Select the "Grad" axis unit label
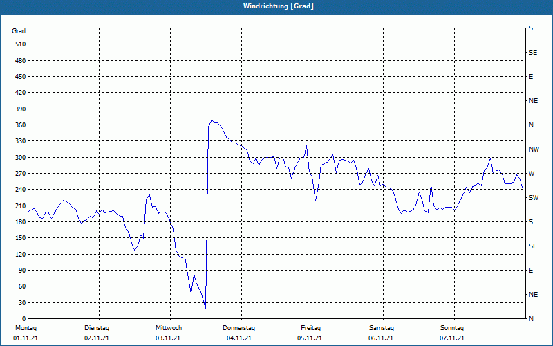The width and height of the screenshot is (553, 346). pos(19,31)
